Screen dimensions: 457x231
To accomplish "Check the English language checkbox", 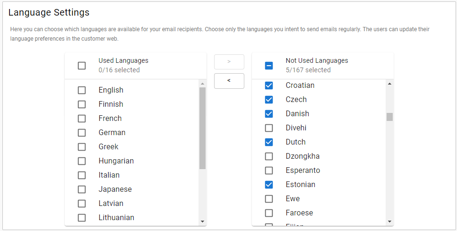I will tap(82, 90).
